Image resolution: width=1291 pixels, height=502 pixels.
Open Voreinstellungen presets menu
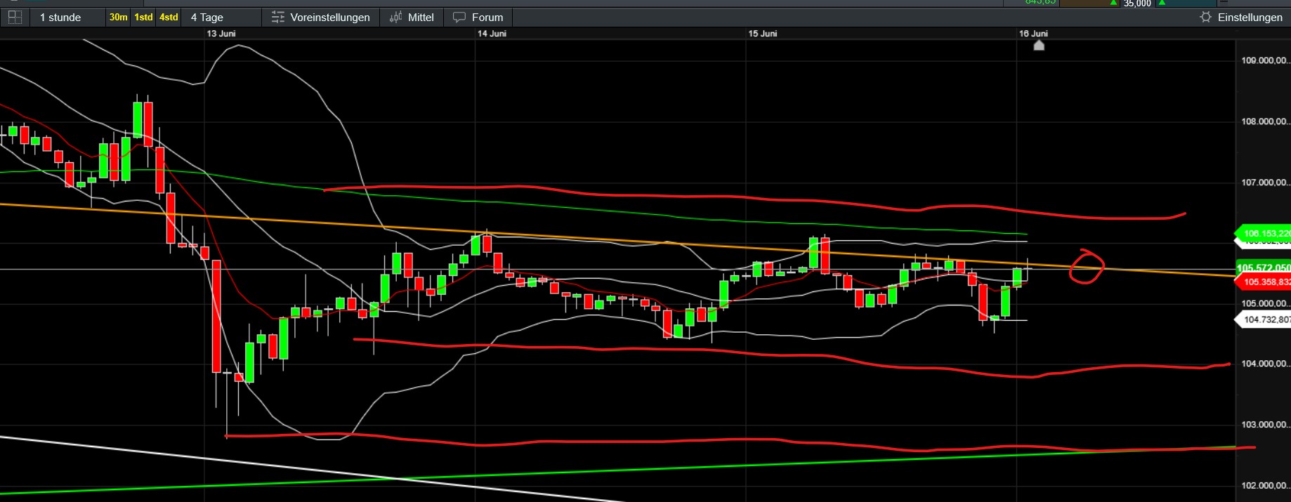click(320, 17)
